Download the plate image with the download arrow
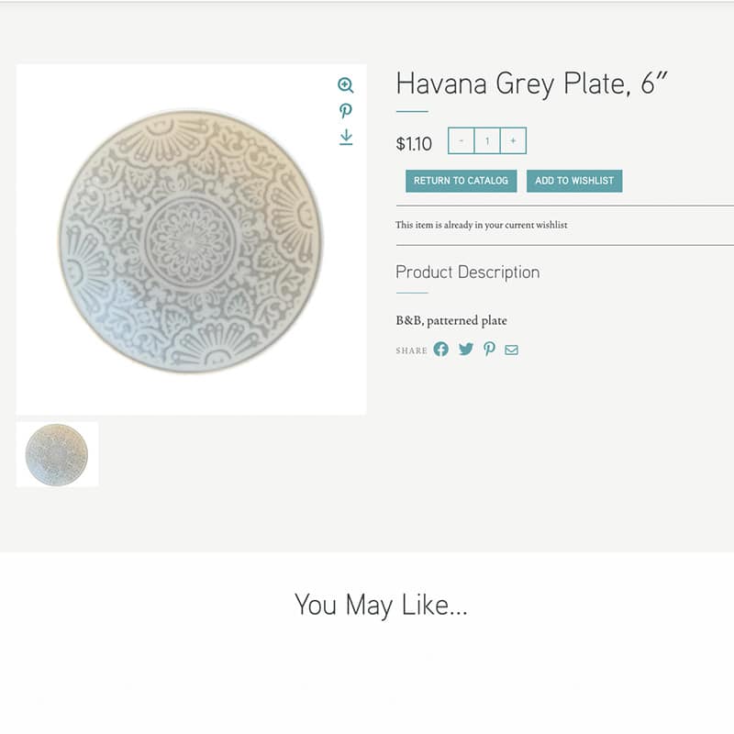734x734 pixels. 346,137
